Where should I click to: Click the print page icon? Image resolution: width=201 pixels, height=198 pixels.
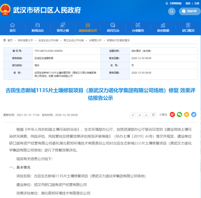(153, 115)
